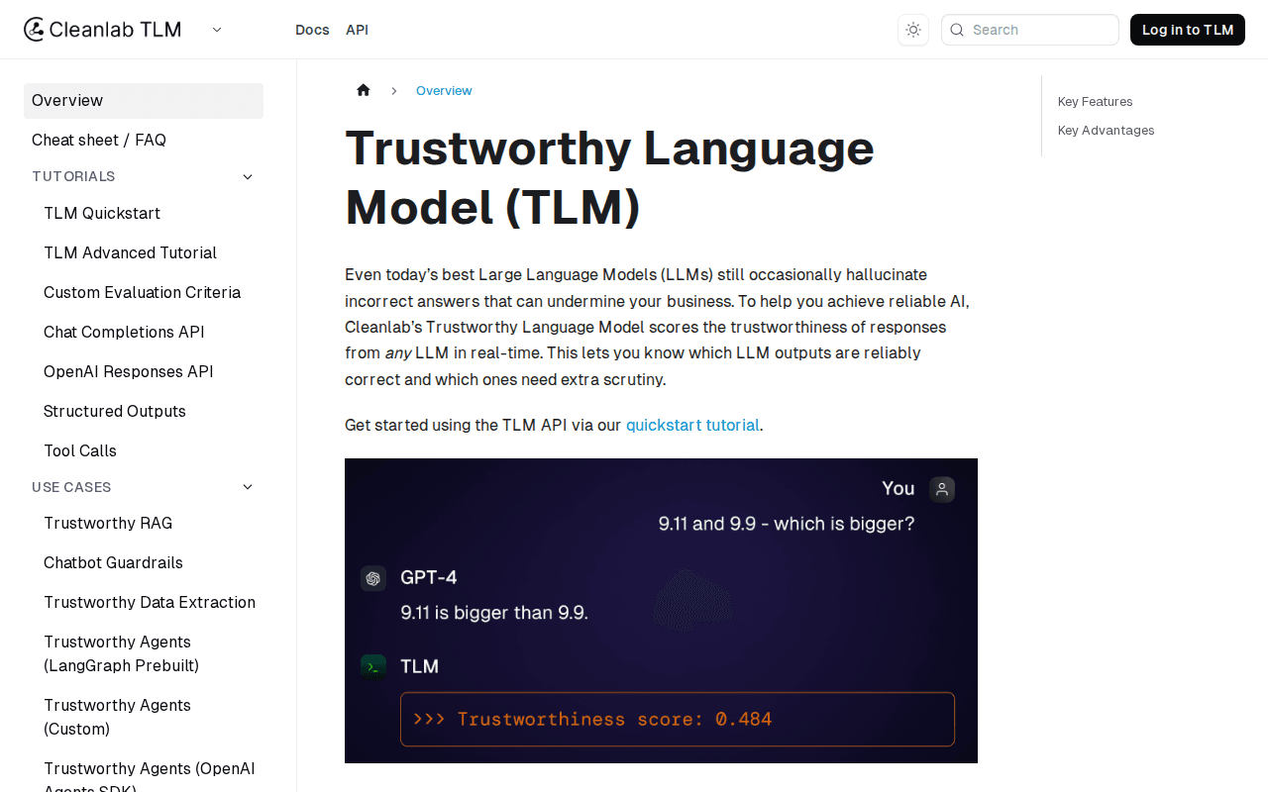
Task: Open Trustworthy RAG page
Action: pos(150,524)
